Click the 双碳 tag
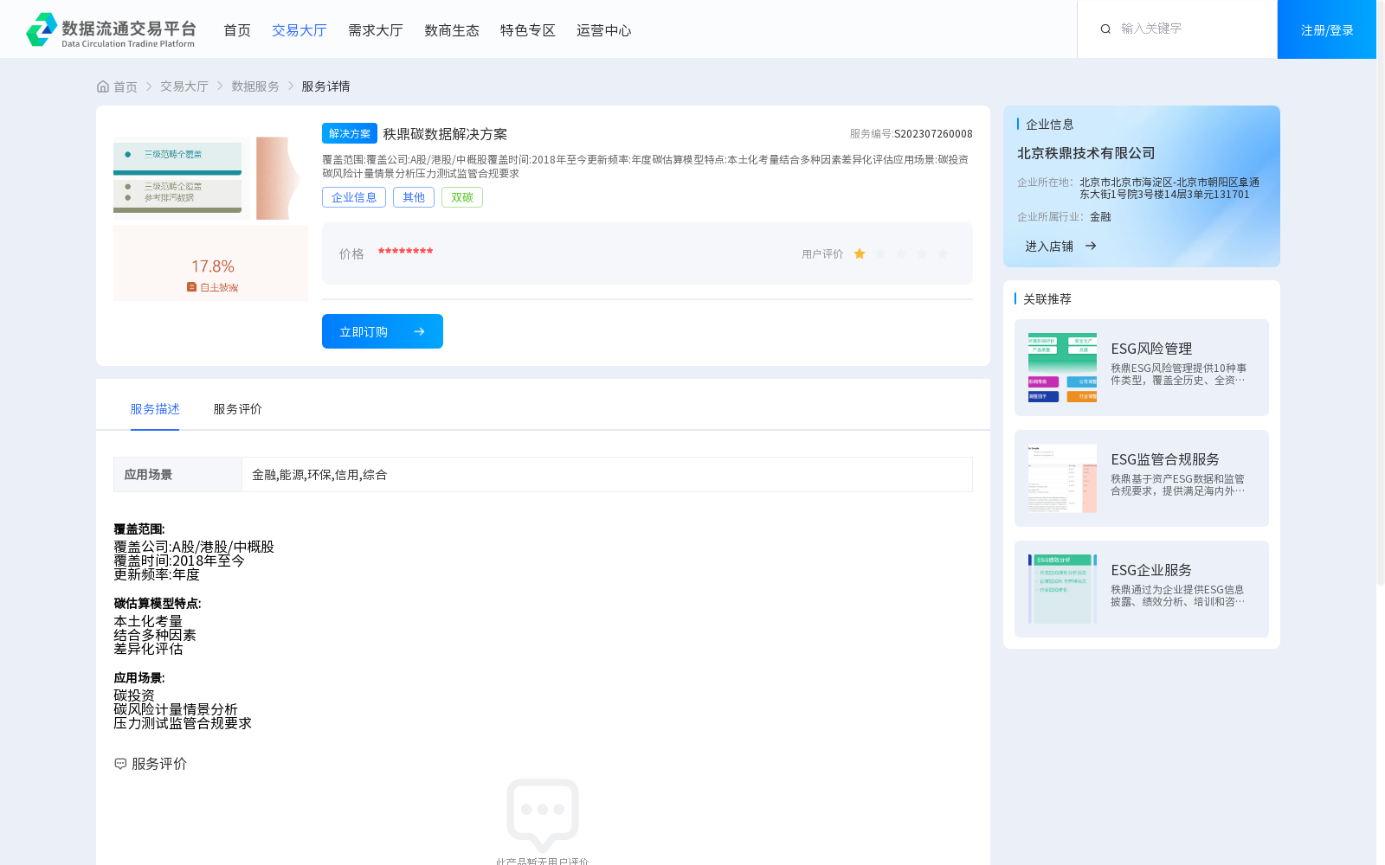The image size is (1385, 865). [x=462, y=197]
